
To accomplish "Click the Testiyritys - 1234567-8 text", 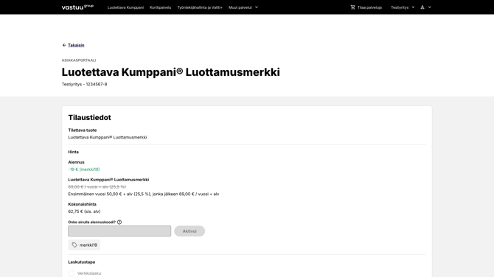I will (85, 84).
